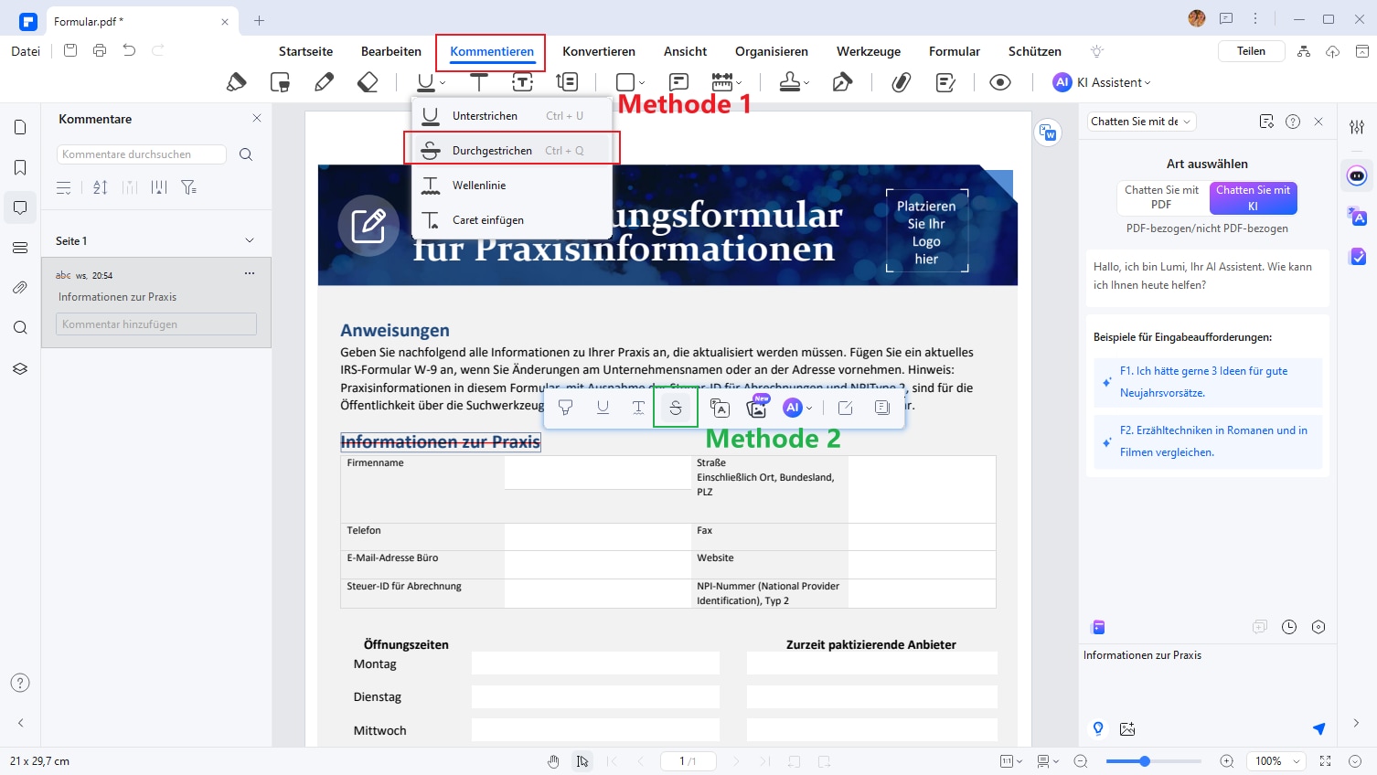Open the form fields panel in left sidebar
The width and height of the screenshot is (1377, 775).
click(x=20, y=248)
